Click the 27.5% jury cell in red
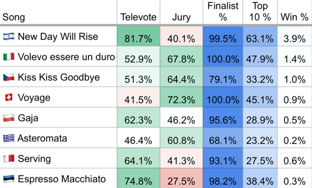Image resolution: width=312 pixels, height=188 pixels. [x=181, y=178]
